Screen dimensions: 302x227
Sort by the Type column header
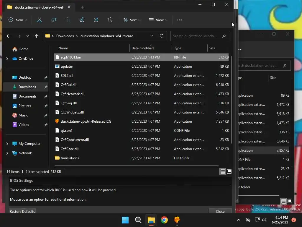(x=178, y=48)
